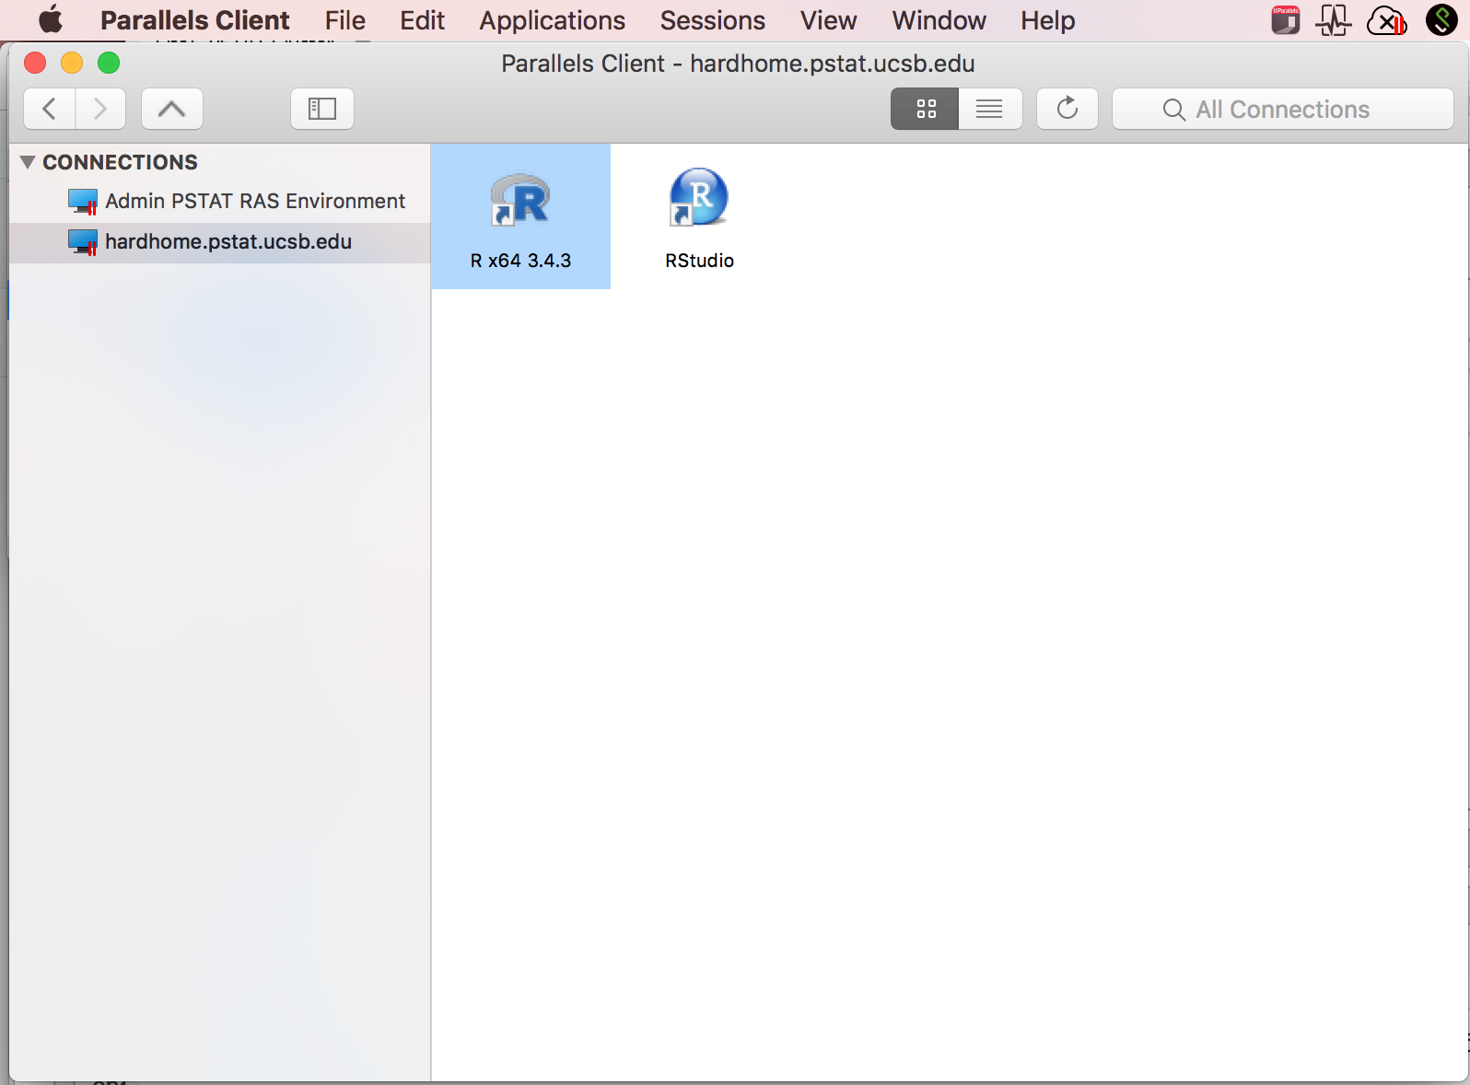Click the activity pulse menu bar icon
Viewport: 1470px width, 1085px height.
coord(1333,19)
